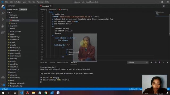Open the Extensions view

(3, 32)
